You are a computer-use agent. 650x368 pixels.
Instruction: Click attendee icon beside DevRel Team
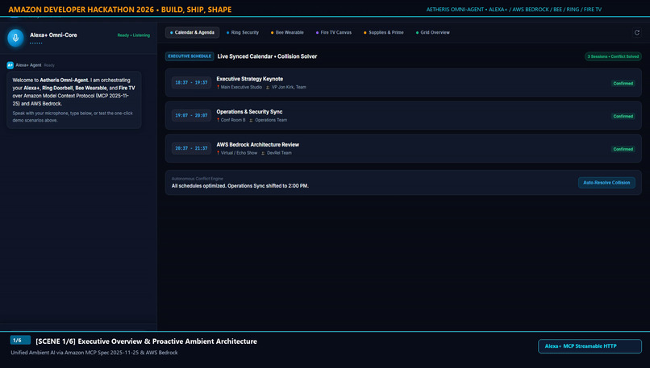tap(263, 153)
